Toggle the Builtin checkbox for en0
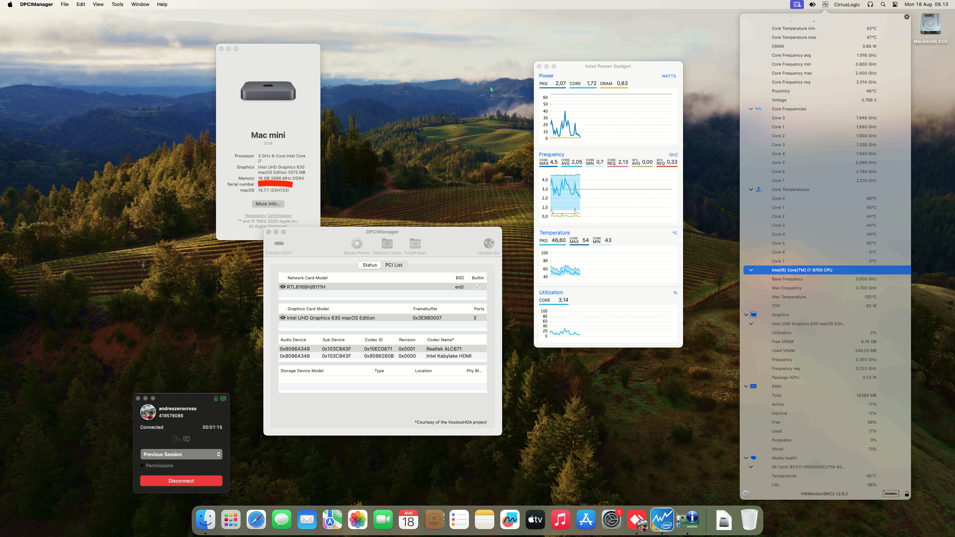The height and width of the screenshot is (537, 955). point(478,287)
